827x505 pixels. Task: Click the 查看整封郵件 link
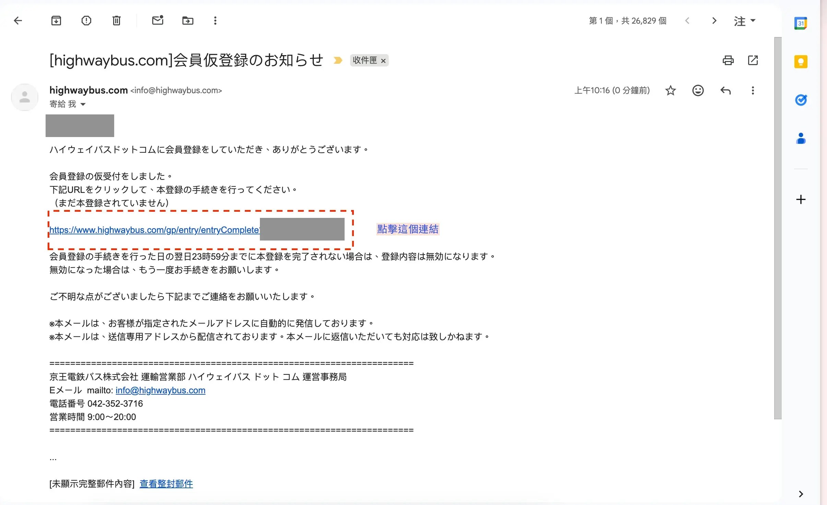pyautogui.click(x=166, y=484)
